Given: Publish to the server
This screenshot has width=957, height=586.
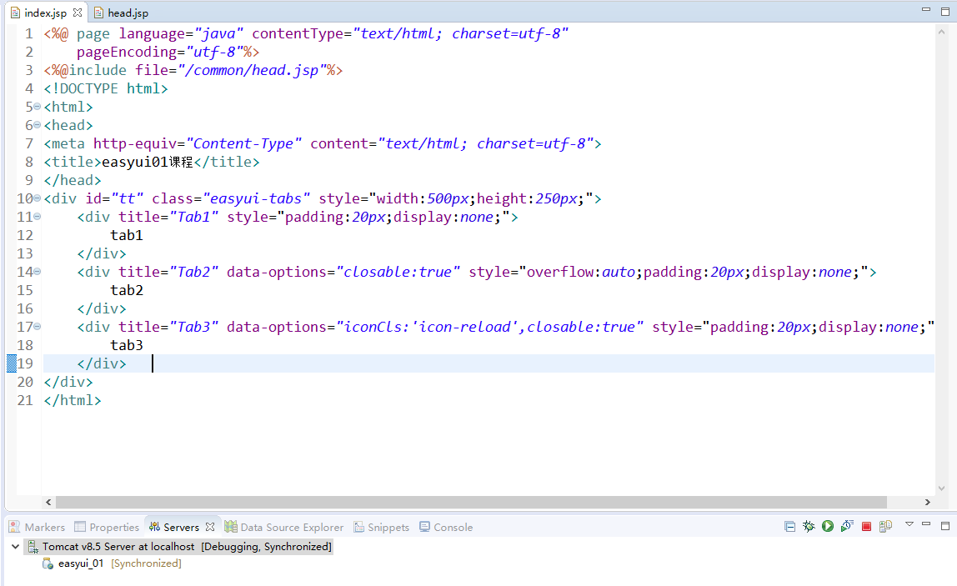Looking at the screenshot, I should (x=885, y=526).
